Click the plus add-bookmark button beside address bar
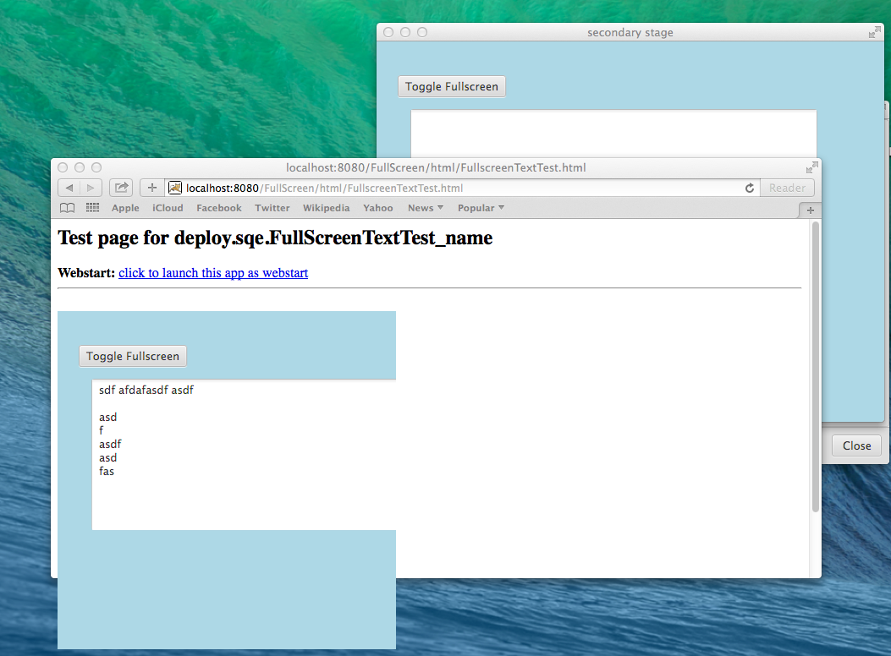 coord(152,188)
